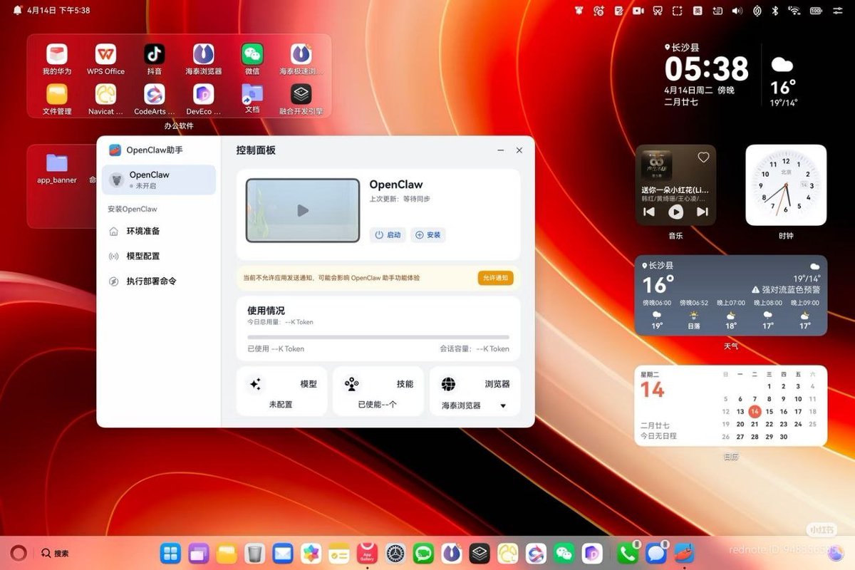The image size is (855, 570).
Task: Skip to the next track in music widget
Action: [x=702, y=212]
